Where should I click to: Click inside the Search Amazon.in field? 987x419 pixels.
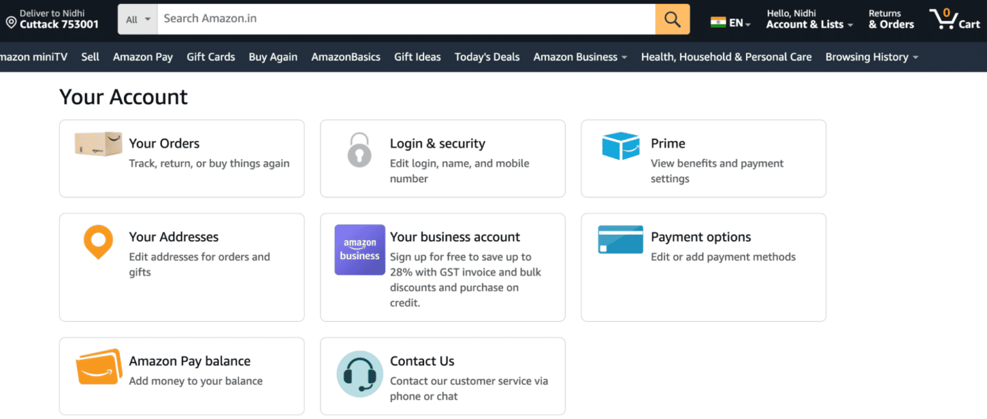point(405,19)
